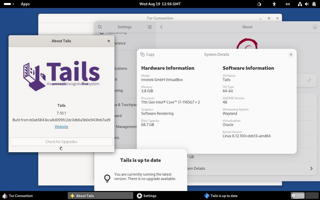
Task: Click the power icon in top bar
Action: [x=314, y=4]
